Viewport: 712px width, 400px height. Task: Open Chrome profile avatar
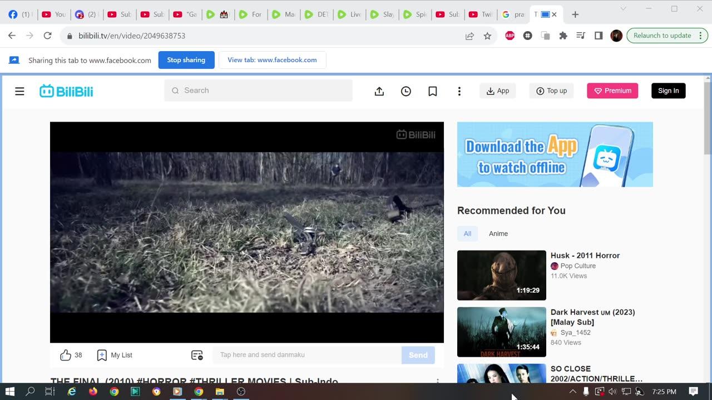click(616, 36)
